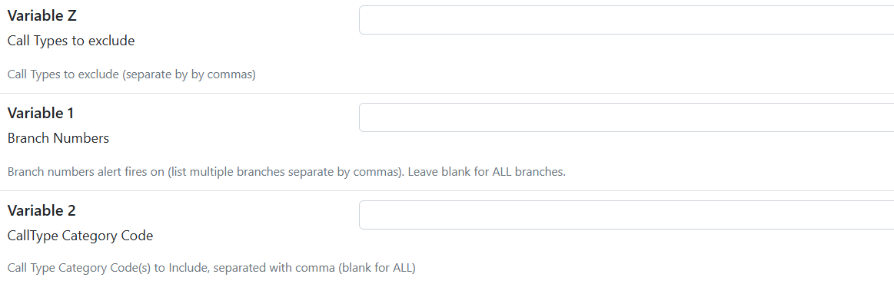Click the Variable Z input field

point(626,21)
